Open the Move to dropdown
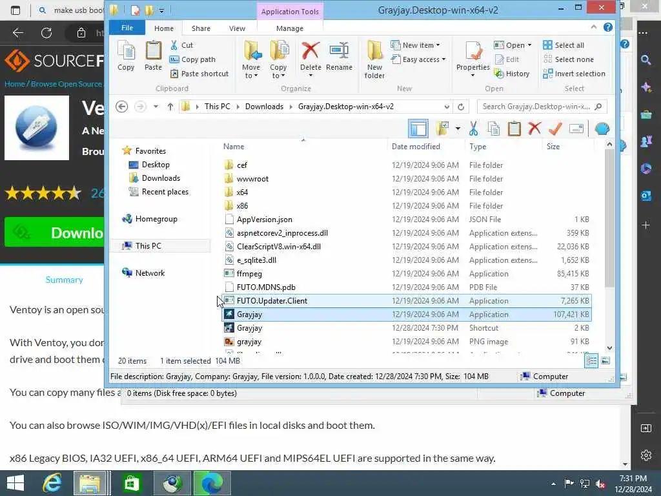Screen dimensions: 661x496 pyautogui.click(x=251, y=60)
